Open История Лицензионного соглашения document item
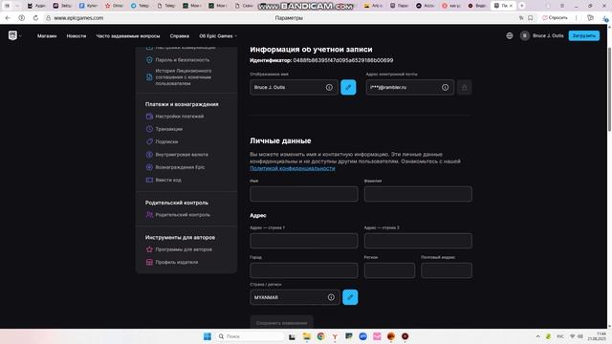The height and width of the screenshot is (344, 612). pos(179,77)
